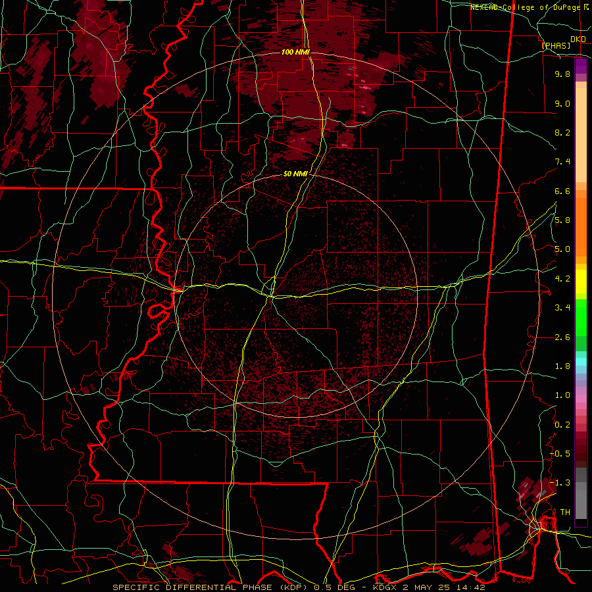Pick the purple top segment of color bar

pos(581,66)
